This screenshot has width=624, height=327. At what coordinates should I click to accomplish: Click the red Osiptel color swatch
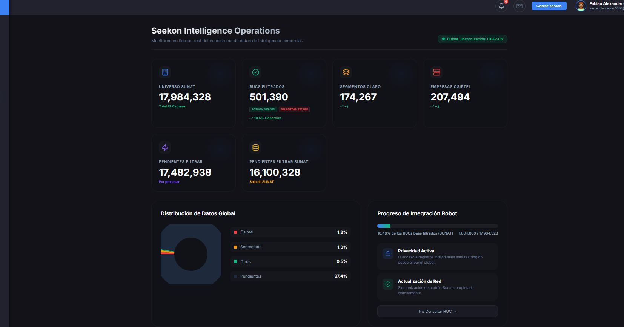pyautogui.click(x=235, y=232)
